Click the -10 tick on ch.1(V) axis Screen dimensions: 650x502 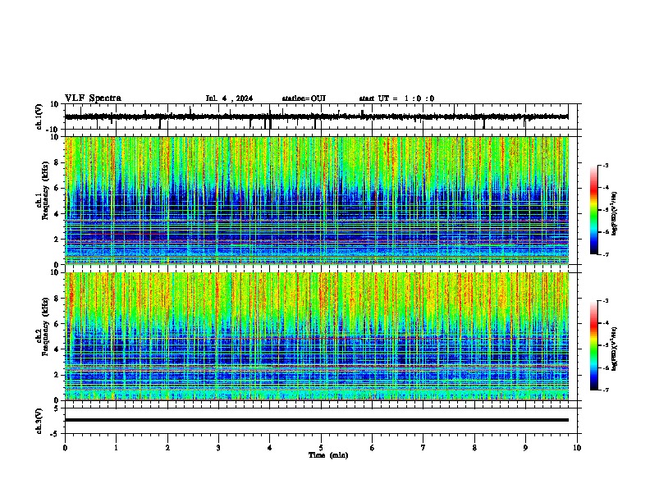coord(53,130)
